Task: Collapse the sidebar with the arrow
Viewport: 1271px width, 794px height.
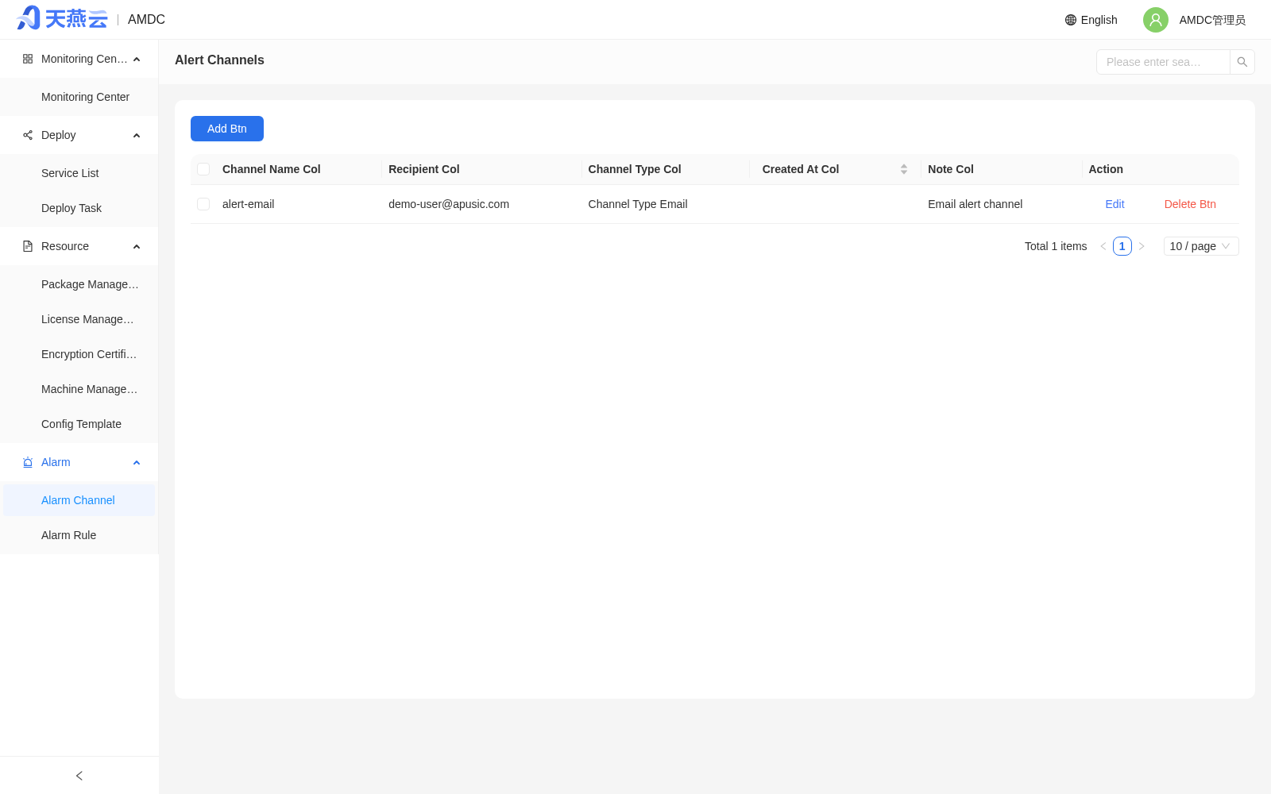Action: pos(79,776)
